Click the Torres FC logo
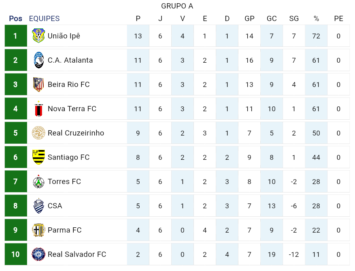The width and height of the screenshot is (355, 271). pos(38,182)
